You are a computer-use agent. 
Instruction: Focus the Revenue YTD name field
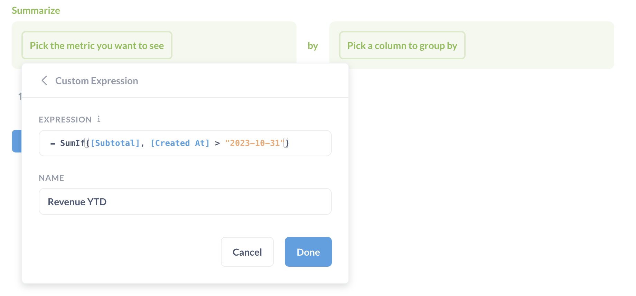coord(185,201)
